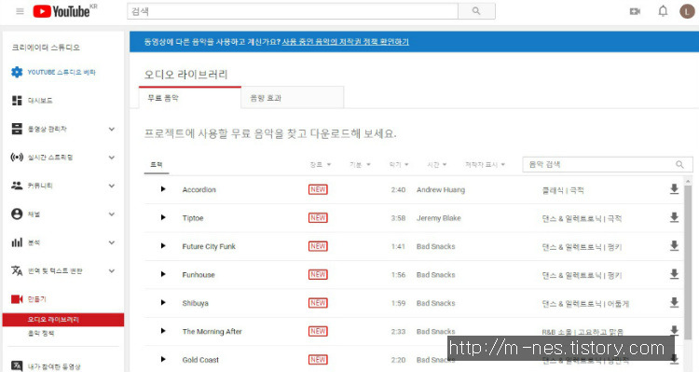Click artist name Andrew Huang
The width and height of the screenshot is (699, 372).
pos(441,189)
